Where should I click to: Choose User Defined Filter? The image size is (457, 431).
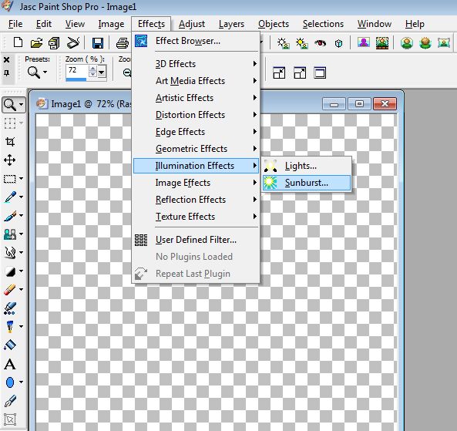[x=196, y=240]
